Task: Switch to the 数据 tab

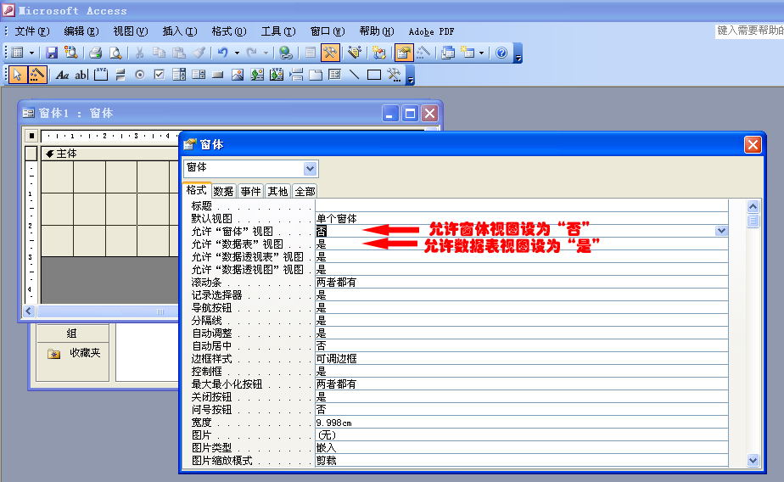Action: click(223, 192)
